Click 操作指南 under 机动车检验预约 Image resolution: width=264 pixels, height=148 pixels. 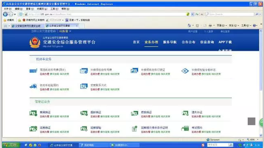[x=54, y=89]
